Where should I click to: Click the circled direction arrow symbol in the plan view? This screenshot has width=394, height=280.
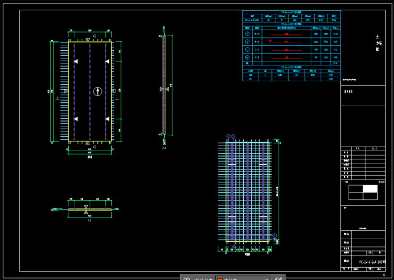pyautogui.click(x=98, y=92)
